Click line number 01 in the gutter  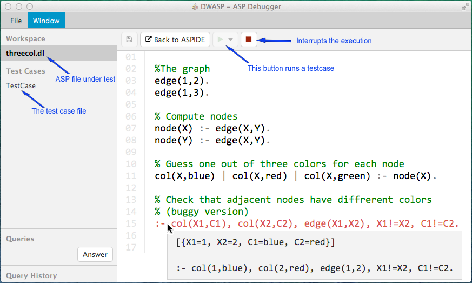click(131, 57)
